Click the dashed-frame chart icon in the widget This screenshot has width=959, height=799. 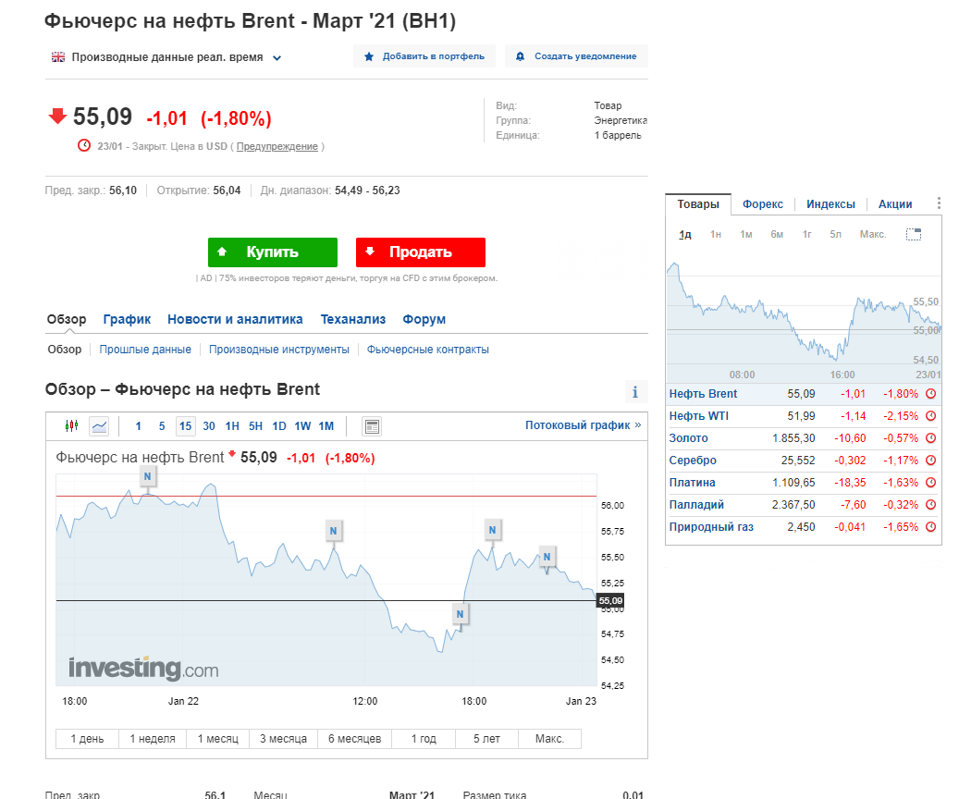(913, 234)
